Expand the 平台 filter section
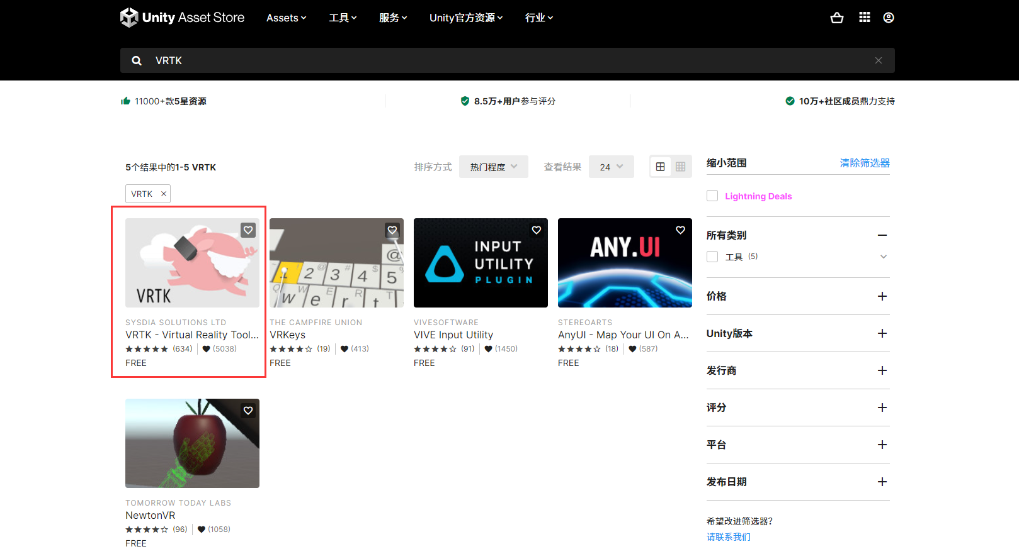 882,445
